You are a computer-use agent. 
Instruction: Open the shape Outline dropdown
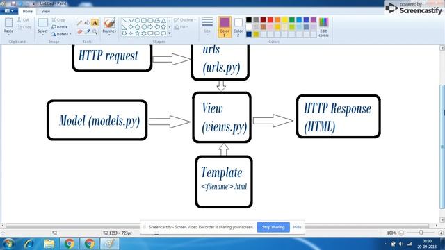click(185, 20)
